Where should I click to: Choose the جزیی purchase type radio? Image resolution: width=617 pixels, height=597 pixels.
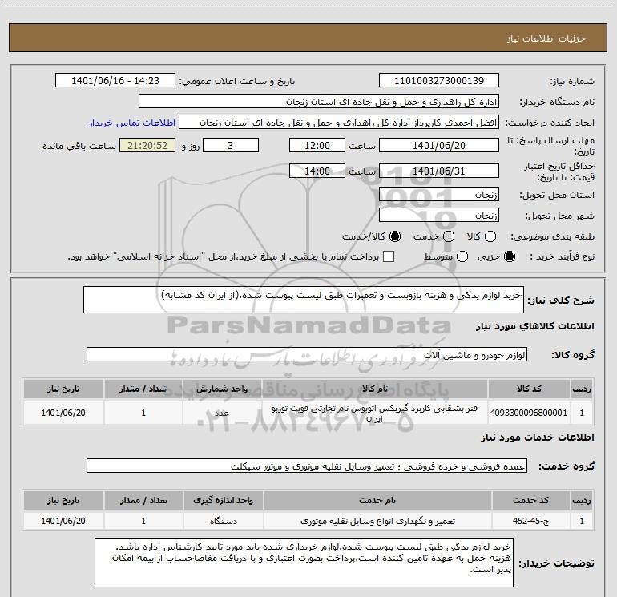pos(509,257)
